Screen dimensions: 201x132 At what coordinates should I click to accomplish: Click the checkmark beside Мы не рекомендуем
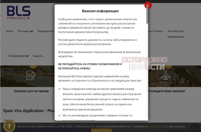[x=59, y=115]
